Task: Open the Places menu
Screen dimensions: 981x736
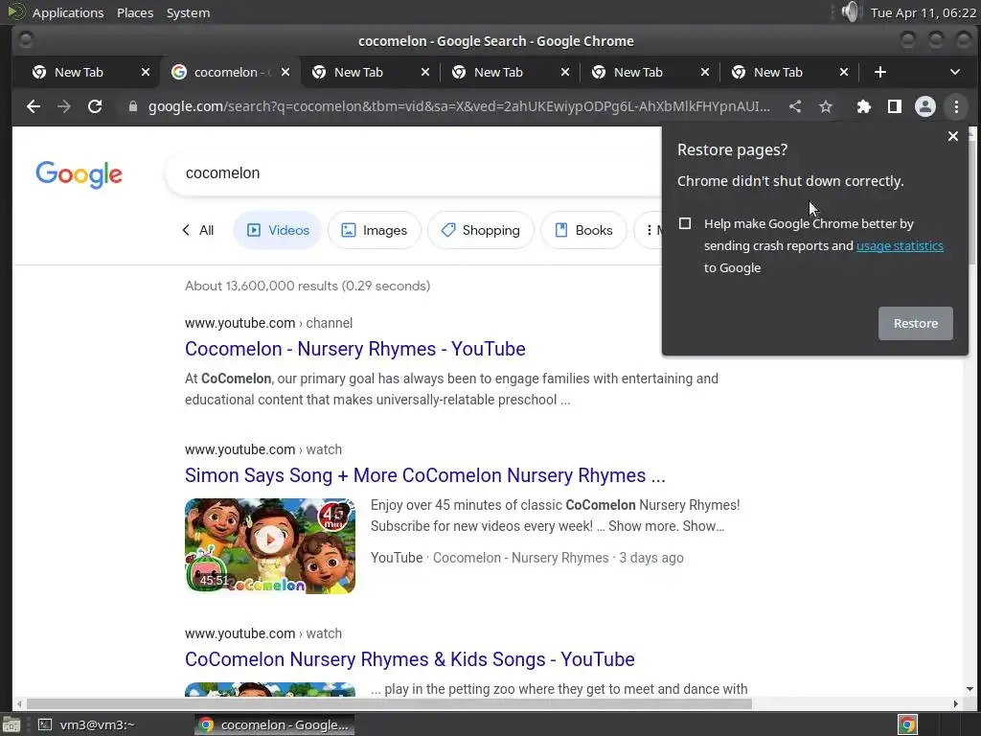Action: pyautogui.click(x=135, y=12)
